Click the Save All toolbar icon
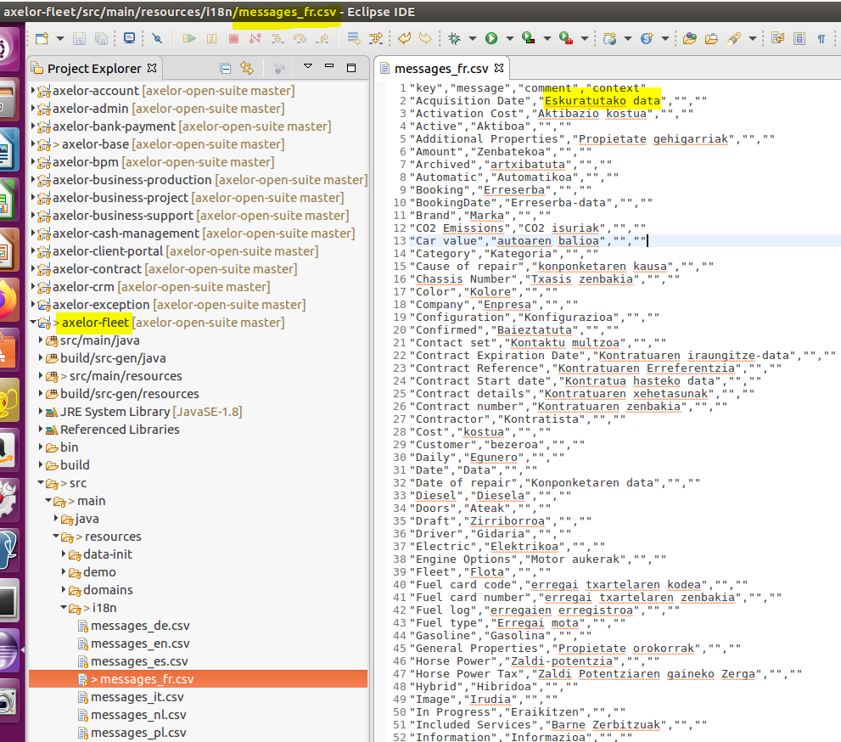This screenshot has height=742, width=841. pos(101,39)
